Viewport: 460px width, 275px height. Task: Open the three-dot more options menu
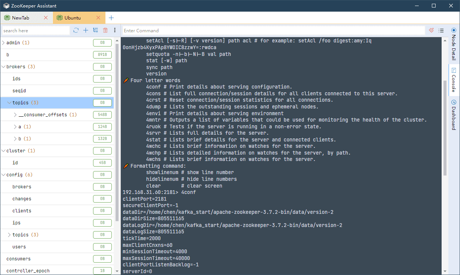[115, 30]
